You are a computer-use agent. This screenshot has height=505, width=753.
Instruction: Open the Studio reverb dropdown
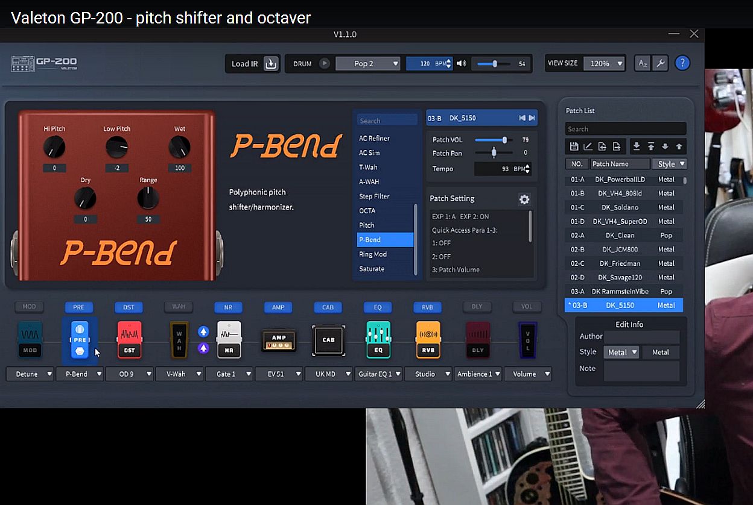[428, 374]
